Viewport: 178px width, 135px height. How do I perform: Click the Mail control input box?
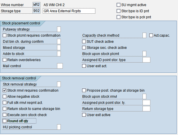coord(60,66)
